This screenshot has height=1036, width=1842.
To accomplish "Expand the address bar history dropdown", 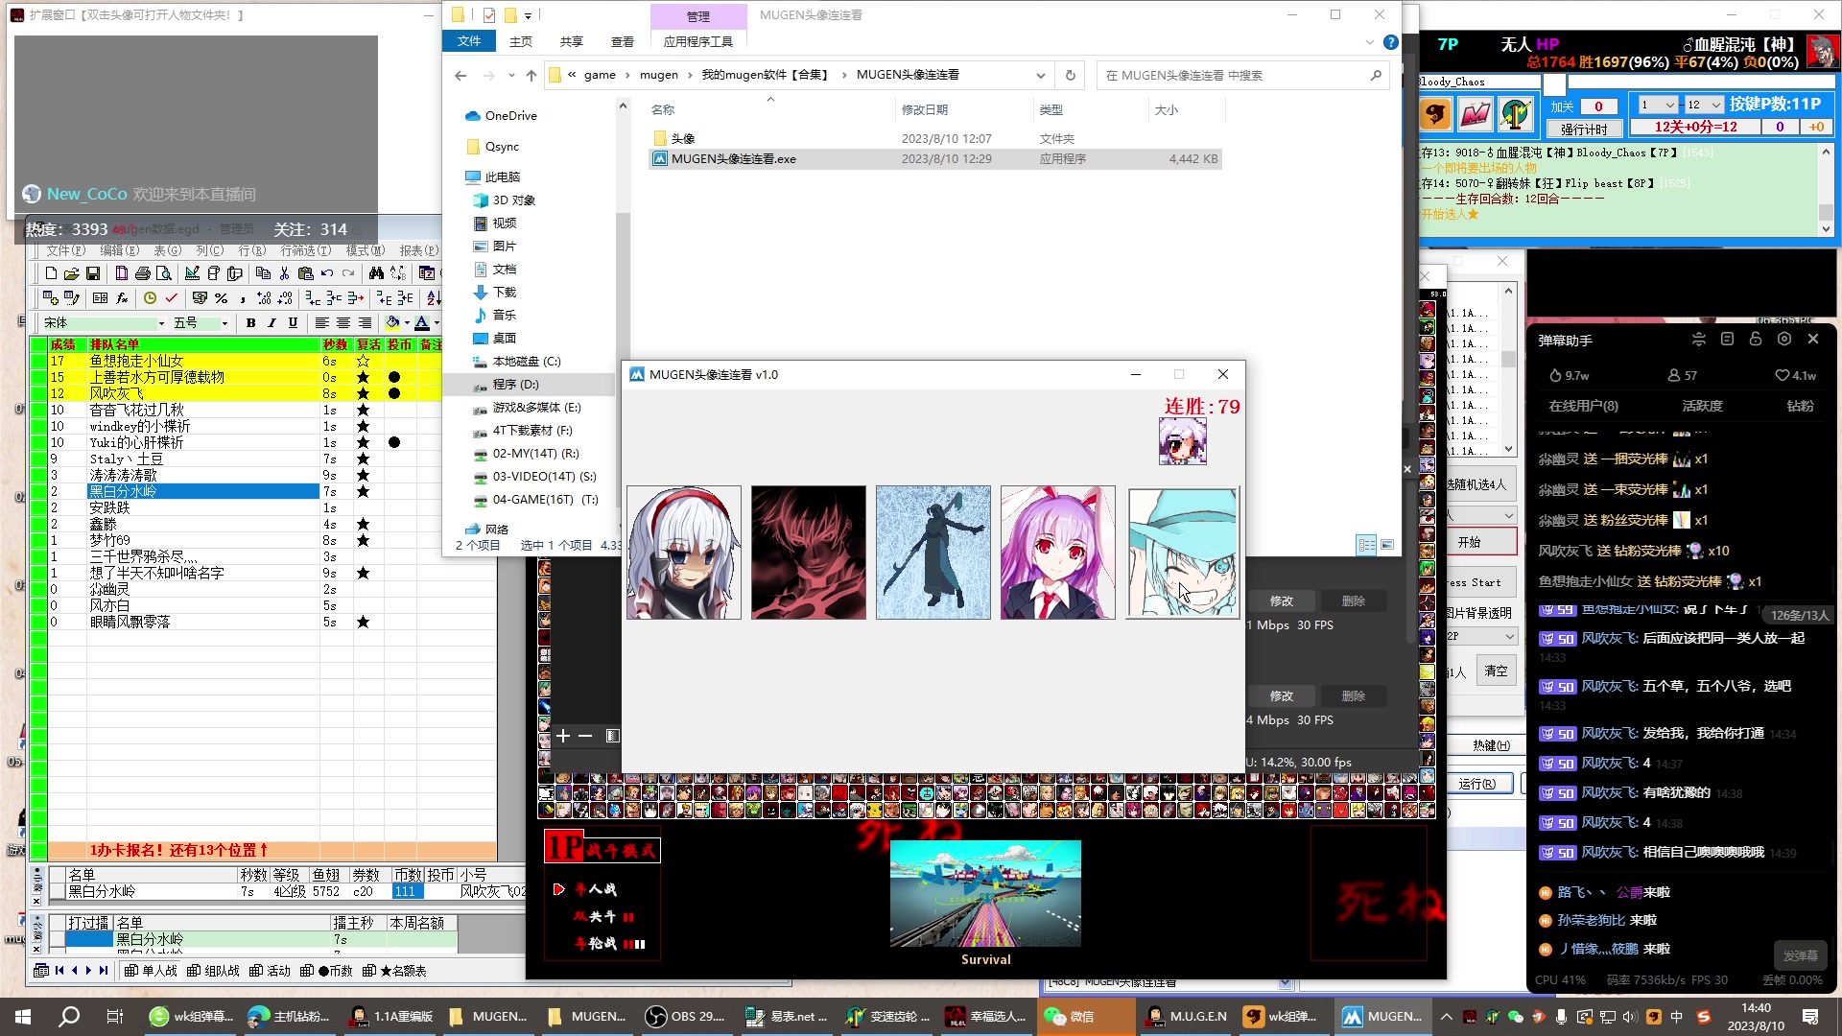I will click(x=1041, y=75).
